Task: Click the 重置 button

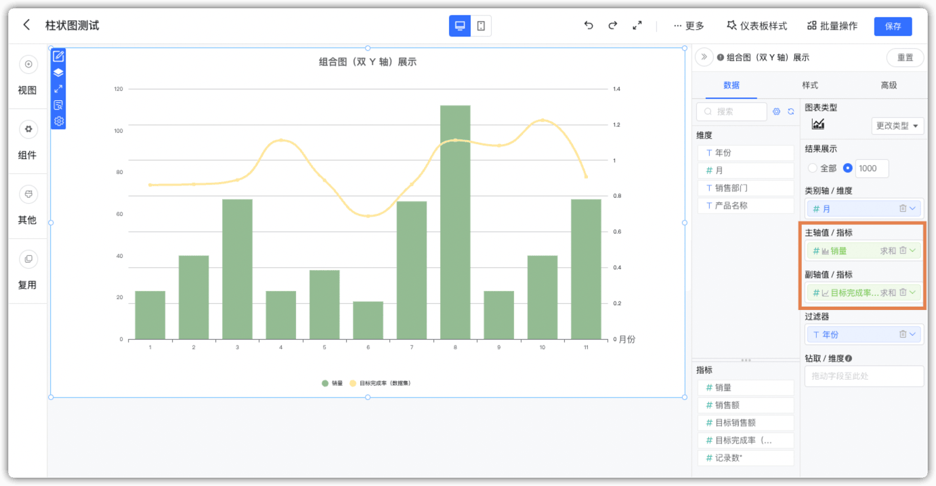Action: (x=905, y=58)
